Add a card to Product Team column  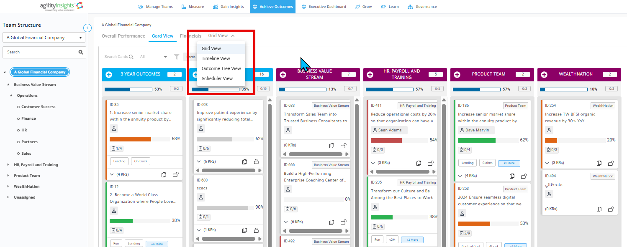pos(457,74)
